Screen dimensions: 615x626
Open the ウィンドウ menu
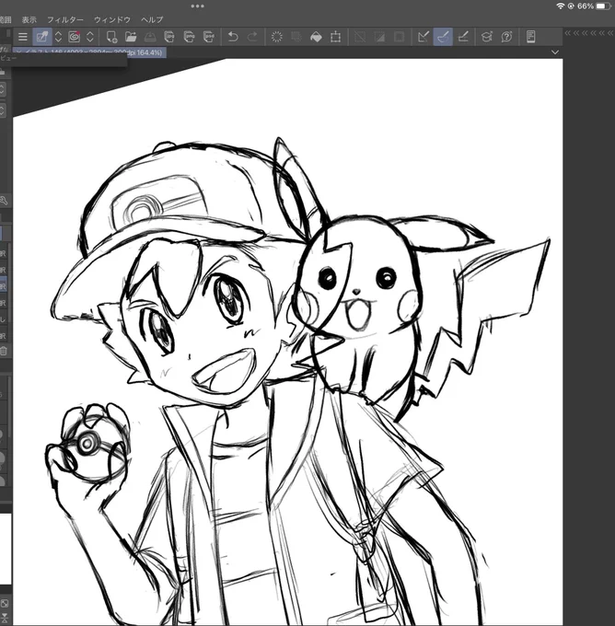coord(112,19)
